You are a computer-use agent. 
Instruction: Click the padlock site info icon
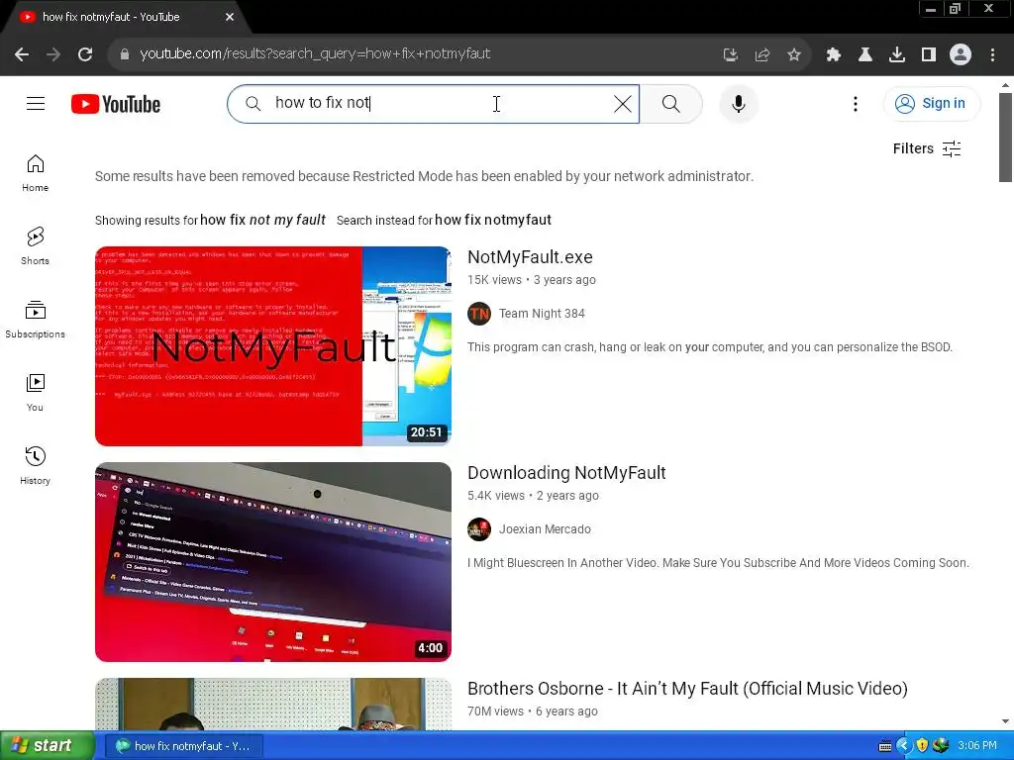[x=125, y=54]
